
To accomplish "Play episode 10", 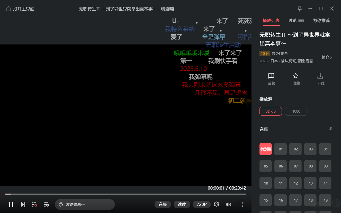I will pyautogui.click(x=266, y=183).
